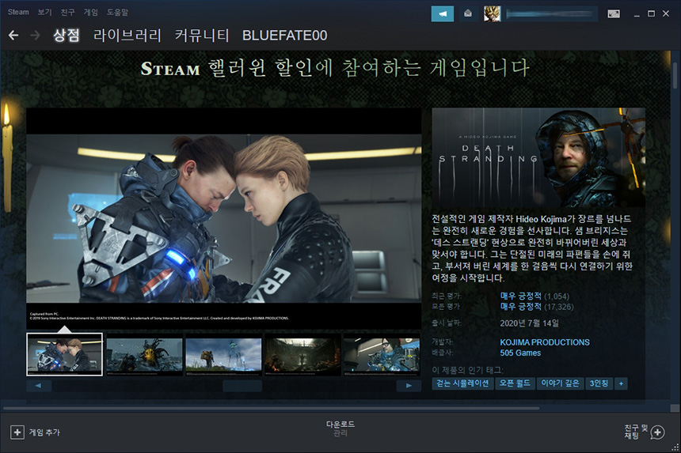Open friends and chat plus icon
Screen dimensions: 681x453
[657, 432]
